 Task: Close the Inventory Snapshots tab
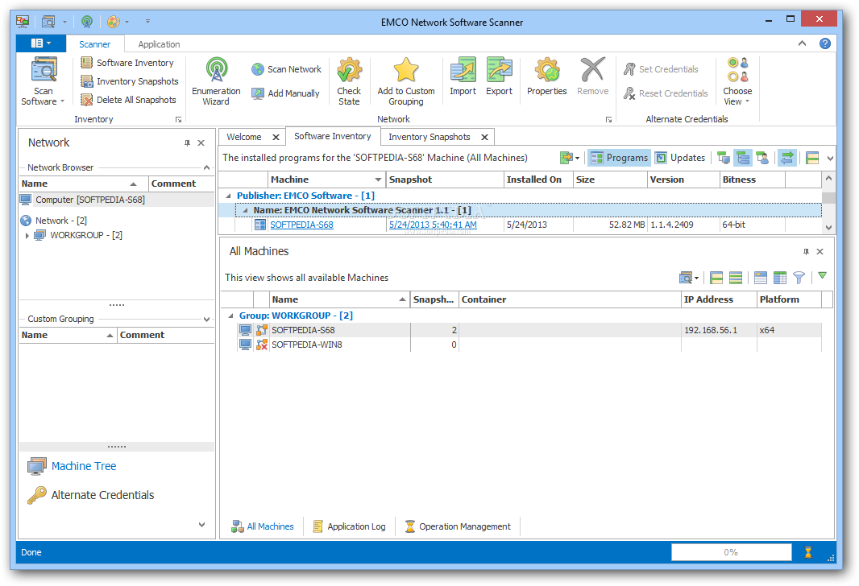pos(484,138)
